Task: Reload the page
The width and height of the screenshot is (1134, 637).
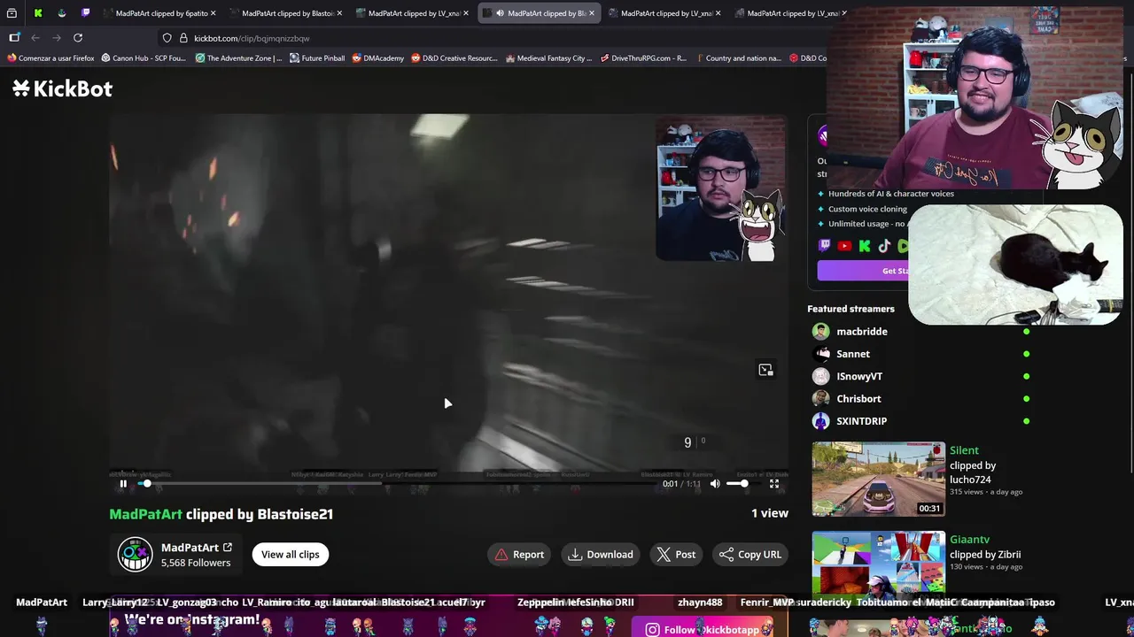Action: point(78,38)
